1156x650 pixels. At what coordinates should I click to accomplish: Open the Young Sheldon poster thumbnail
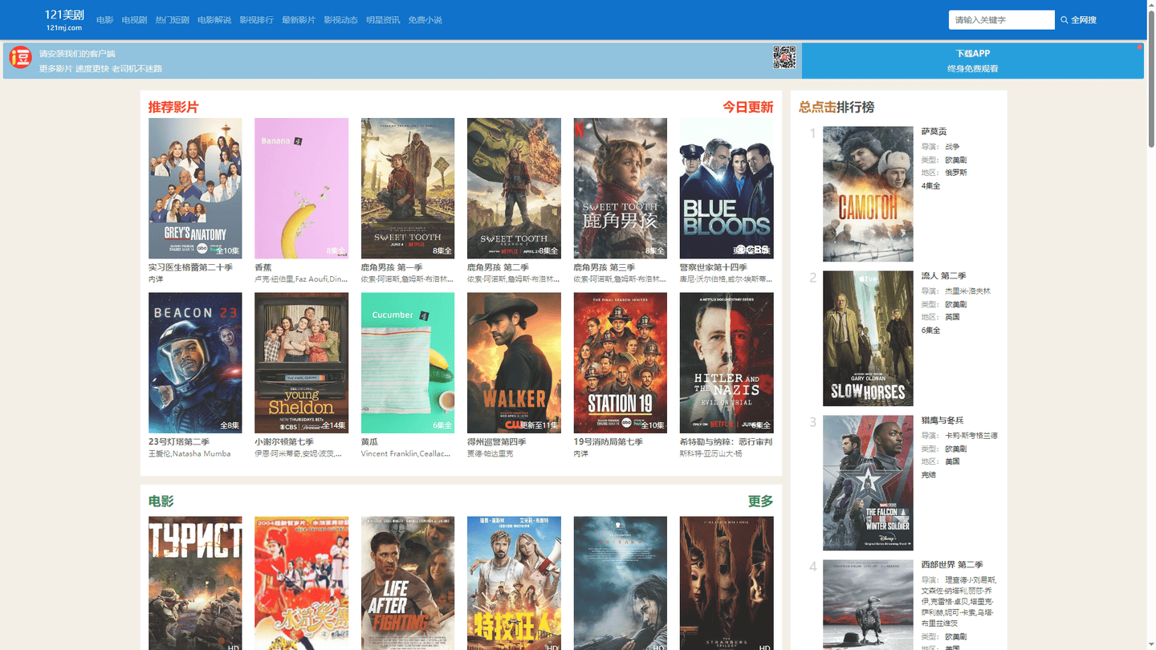(301, 363)
